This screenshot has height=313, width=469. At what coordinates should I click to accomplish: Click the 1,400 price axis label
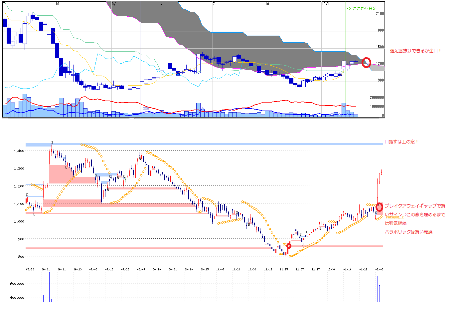19,151
